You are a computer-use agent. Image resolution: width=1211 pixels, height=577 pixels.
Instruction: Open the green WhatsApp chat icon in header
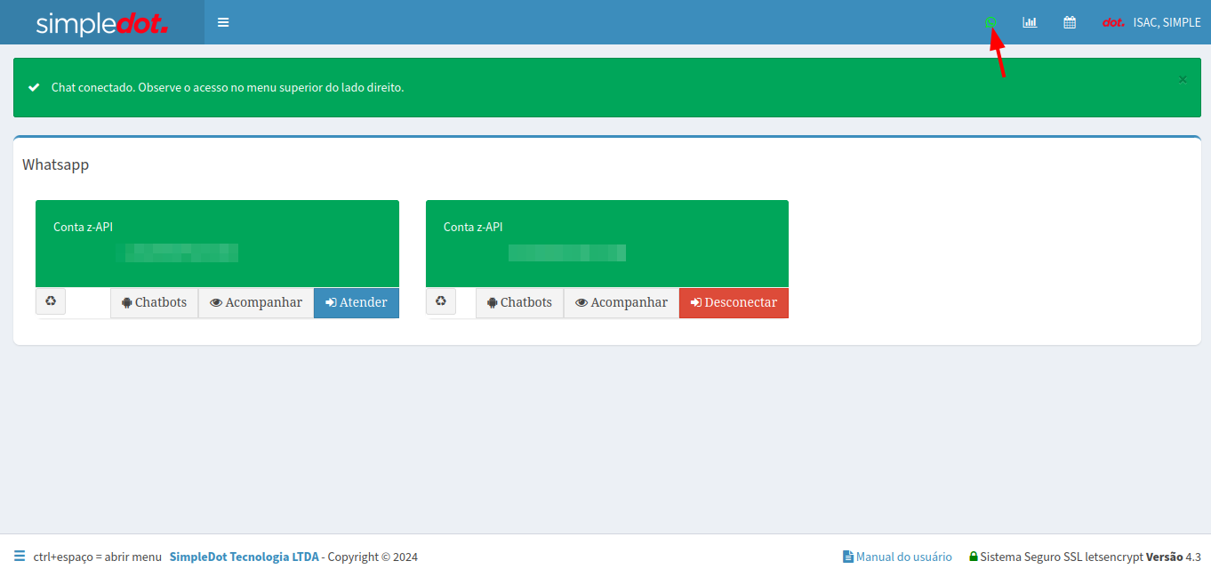[991, 22]
